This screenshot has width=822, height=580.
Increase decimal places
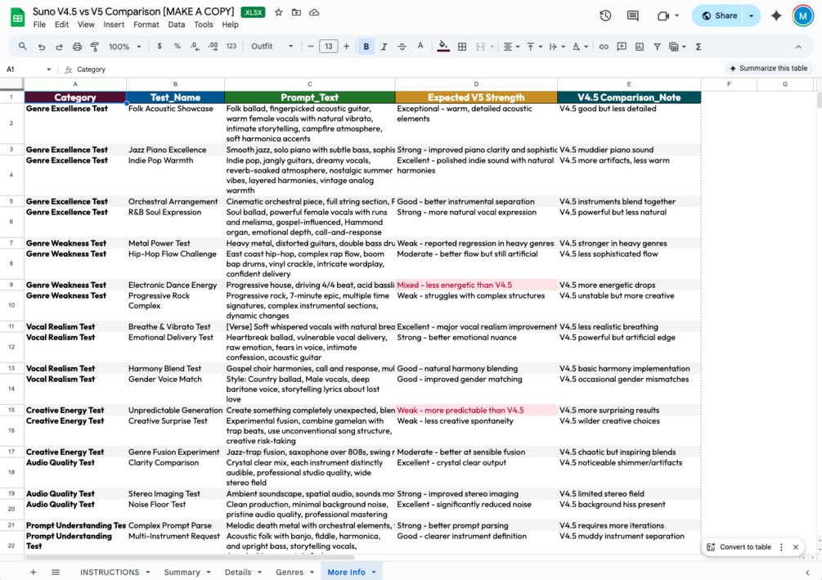click(213, 46)
